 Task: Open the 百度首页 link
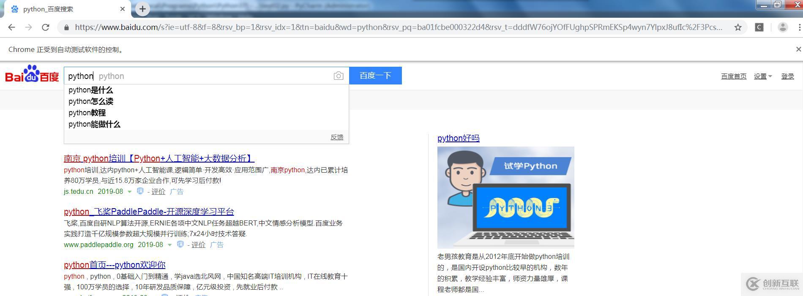(x=734, y=76)
